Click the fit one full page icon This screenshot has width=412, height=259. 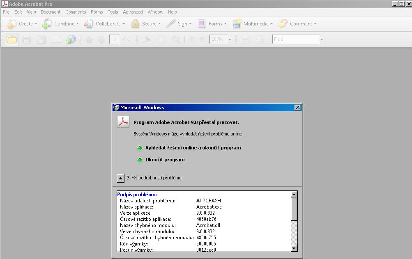click(x=260, y=40)
